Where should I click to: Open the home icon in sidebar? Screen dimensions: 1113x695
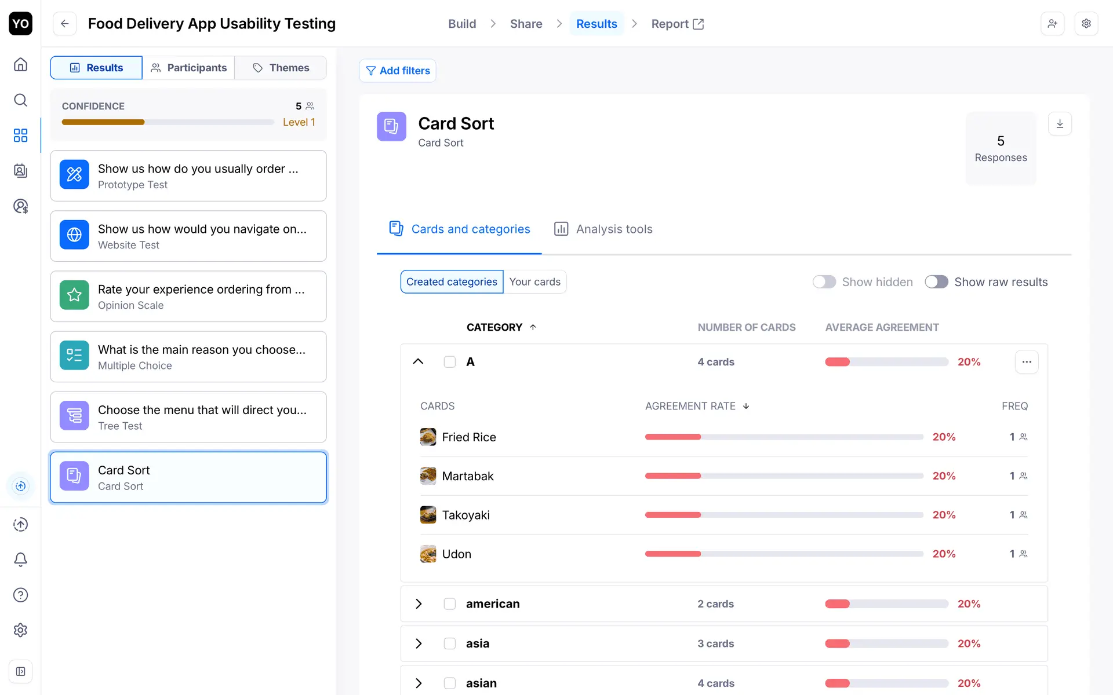pos(20,64)
